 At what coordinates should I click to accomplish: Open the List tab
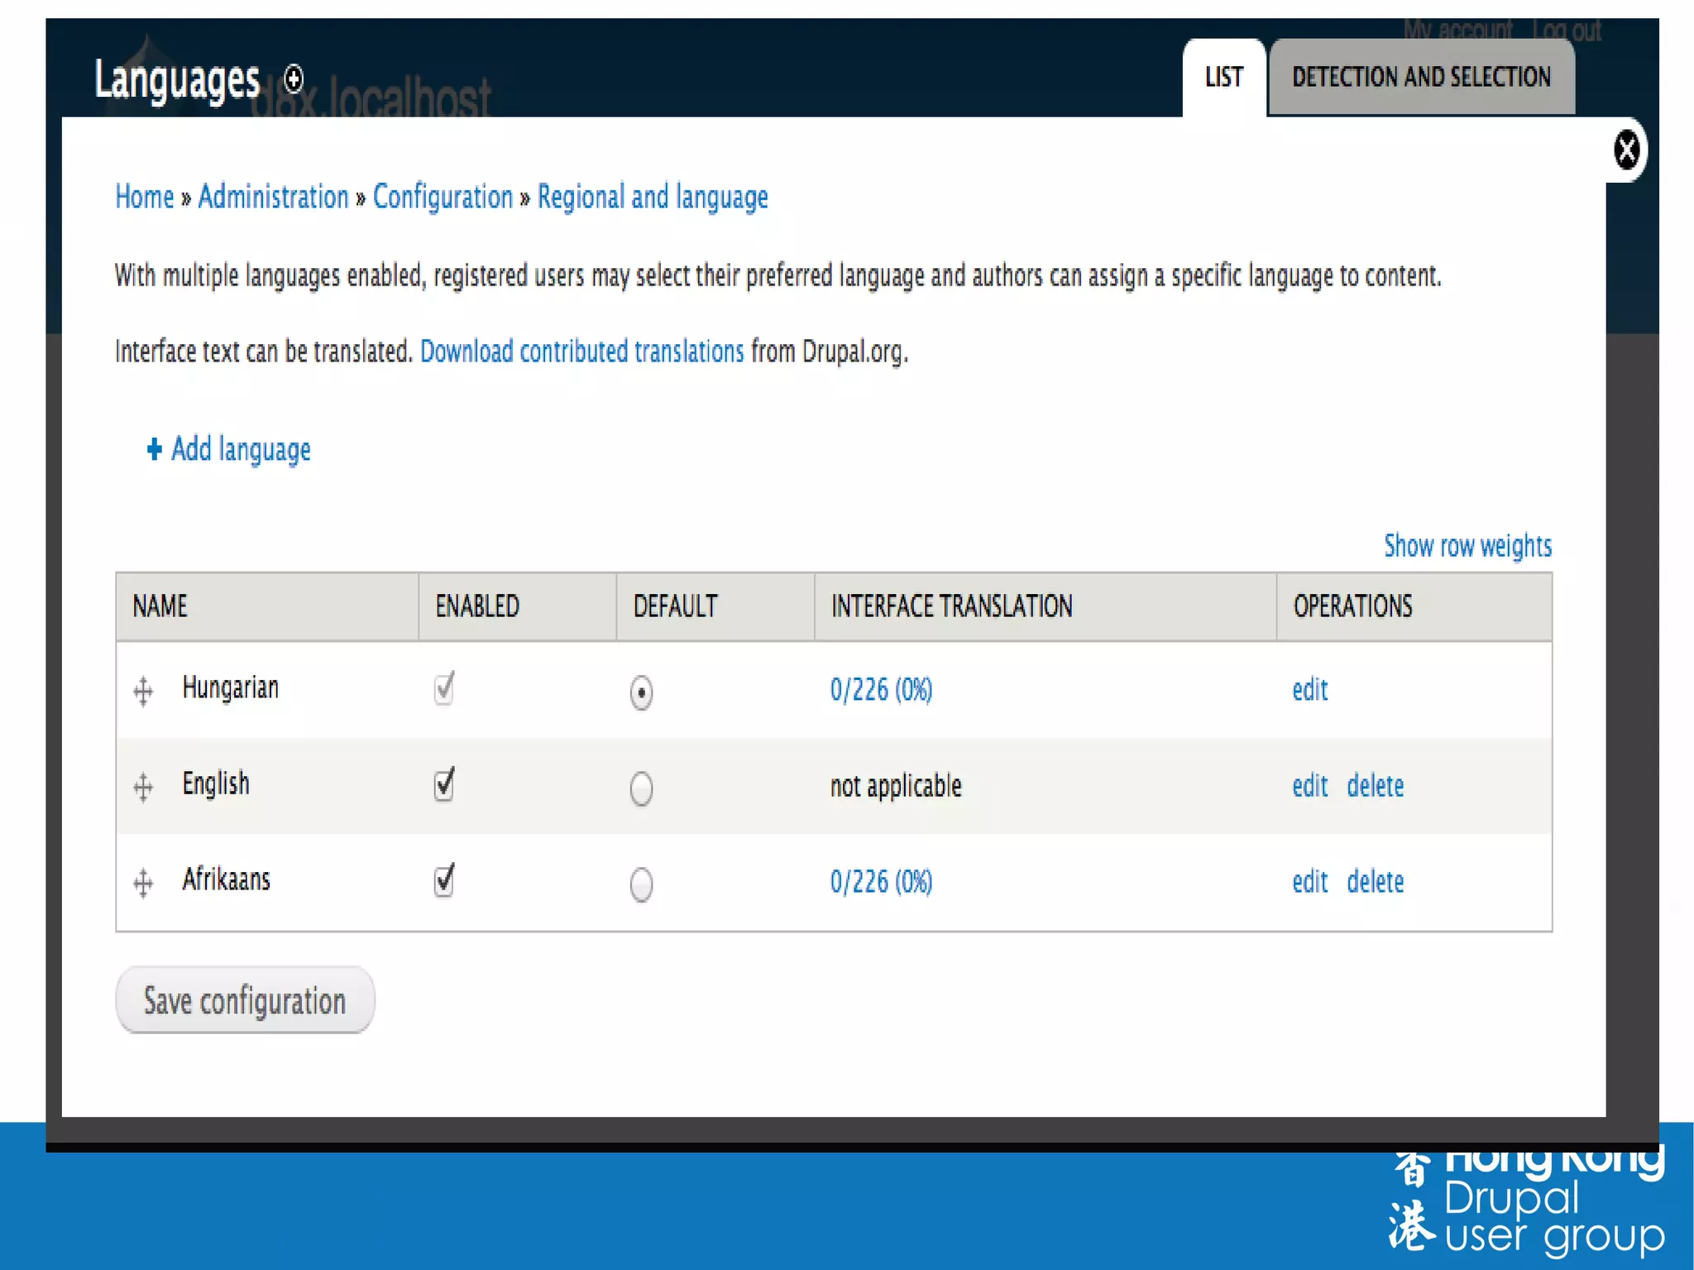1223,78
